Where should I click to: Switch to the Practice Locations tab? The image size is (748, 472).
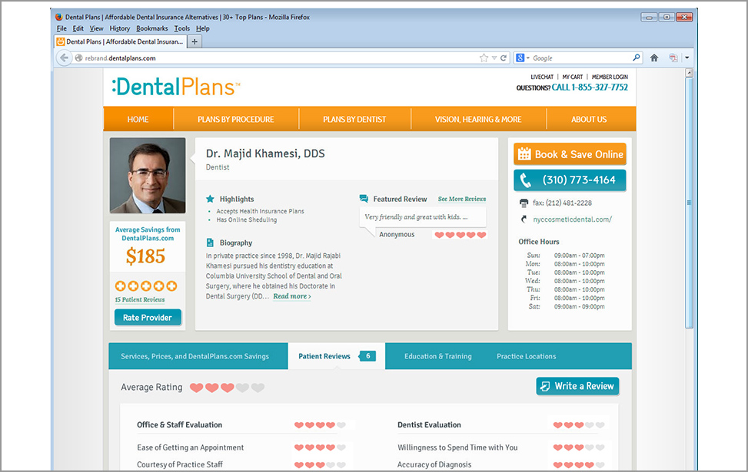526,356
